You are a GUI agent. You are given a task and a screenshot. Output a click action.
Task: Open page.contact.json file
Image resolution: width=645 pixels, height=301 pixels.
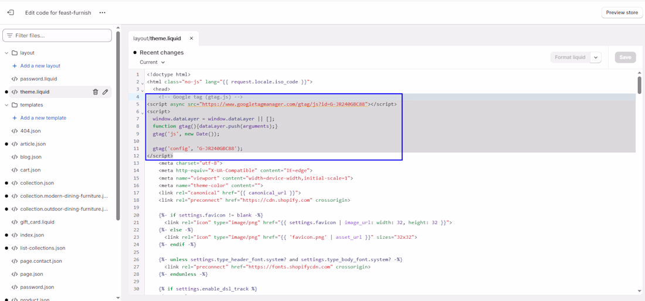[x=41, y=261]
